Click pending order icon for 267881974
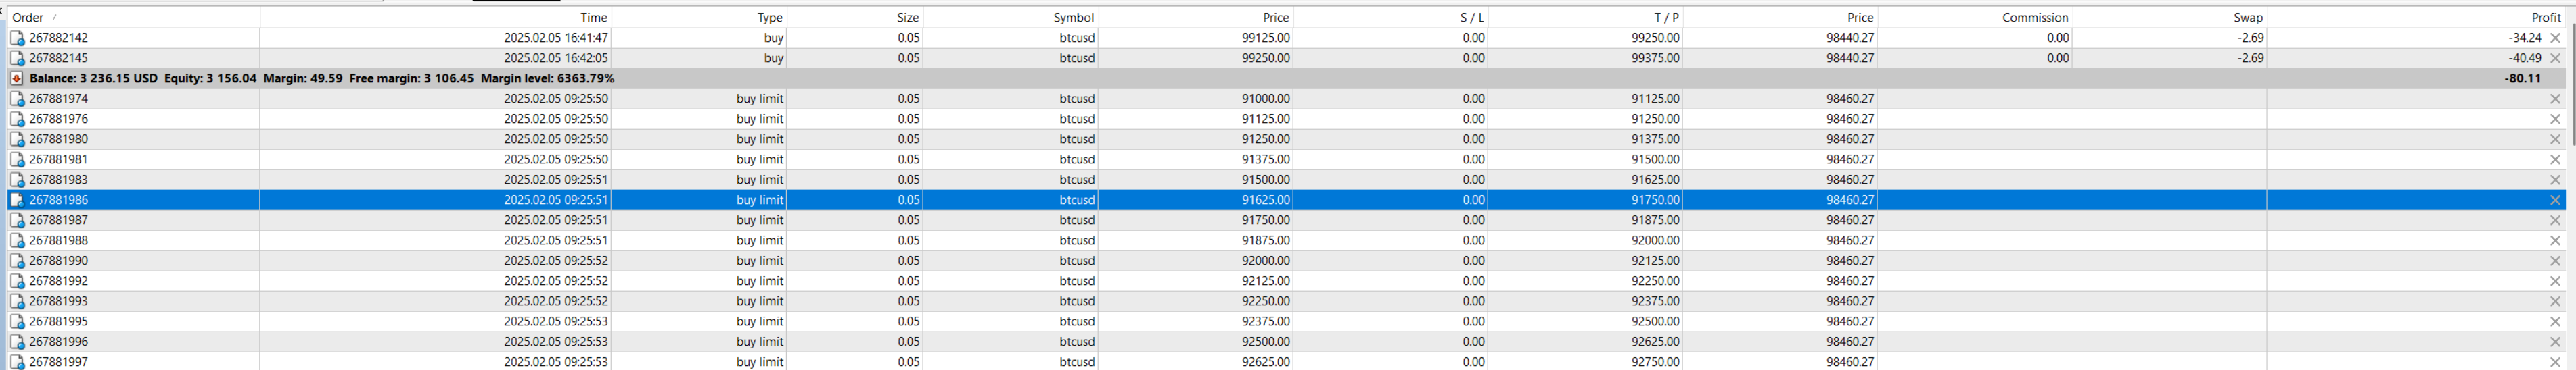 tap(17, 99)
